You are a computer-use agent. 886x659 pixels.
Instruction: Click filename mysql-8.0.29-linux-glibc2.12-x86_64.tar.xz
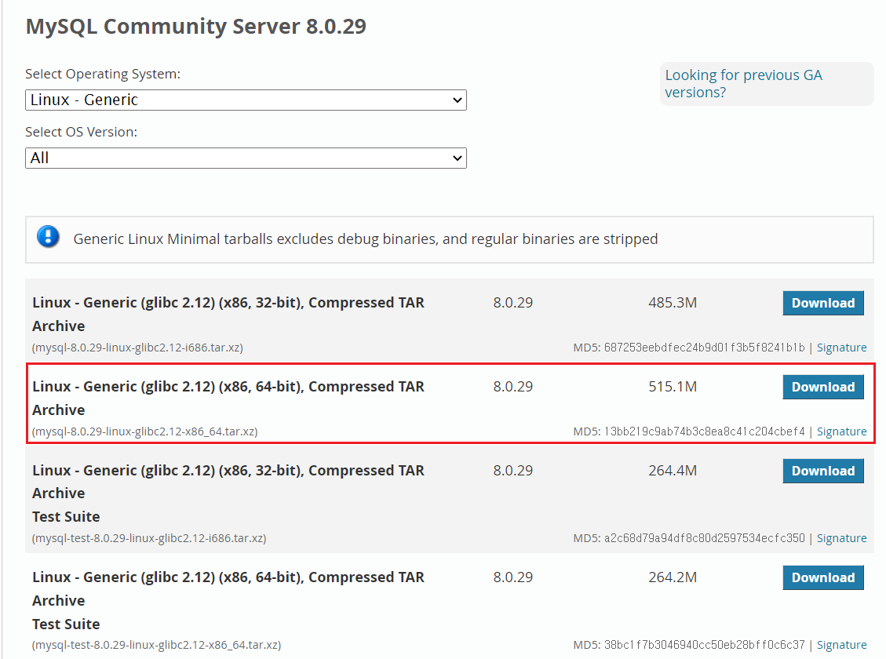click(x=144, y=431)
